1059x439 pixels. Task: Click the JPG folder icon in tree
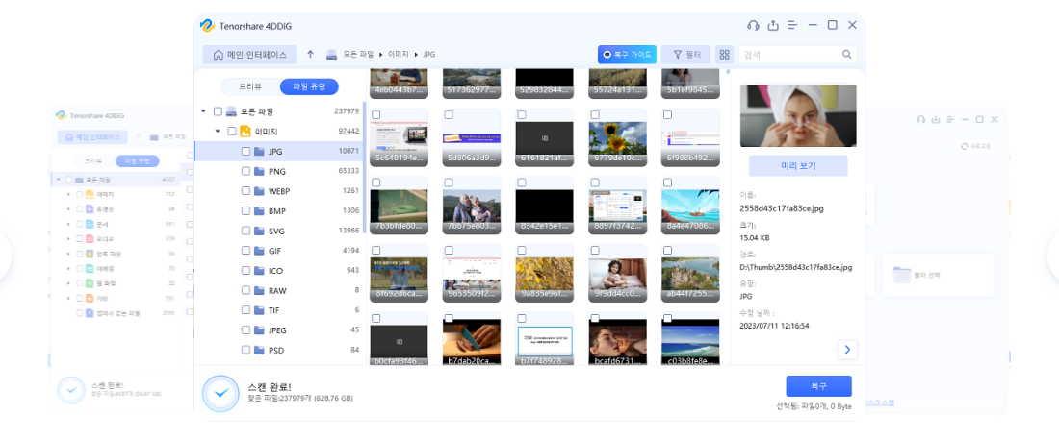click(x=259, y=152)
